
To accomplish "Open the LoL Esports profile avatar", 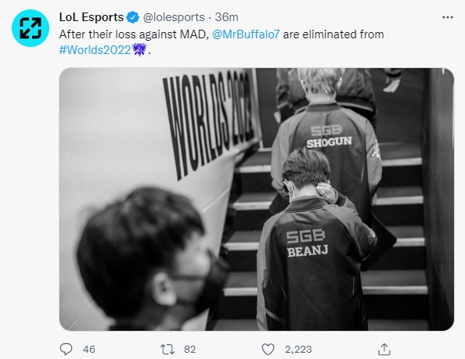I will (31, 28).
